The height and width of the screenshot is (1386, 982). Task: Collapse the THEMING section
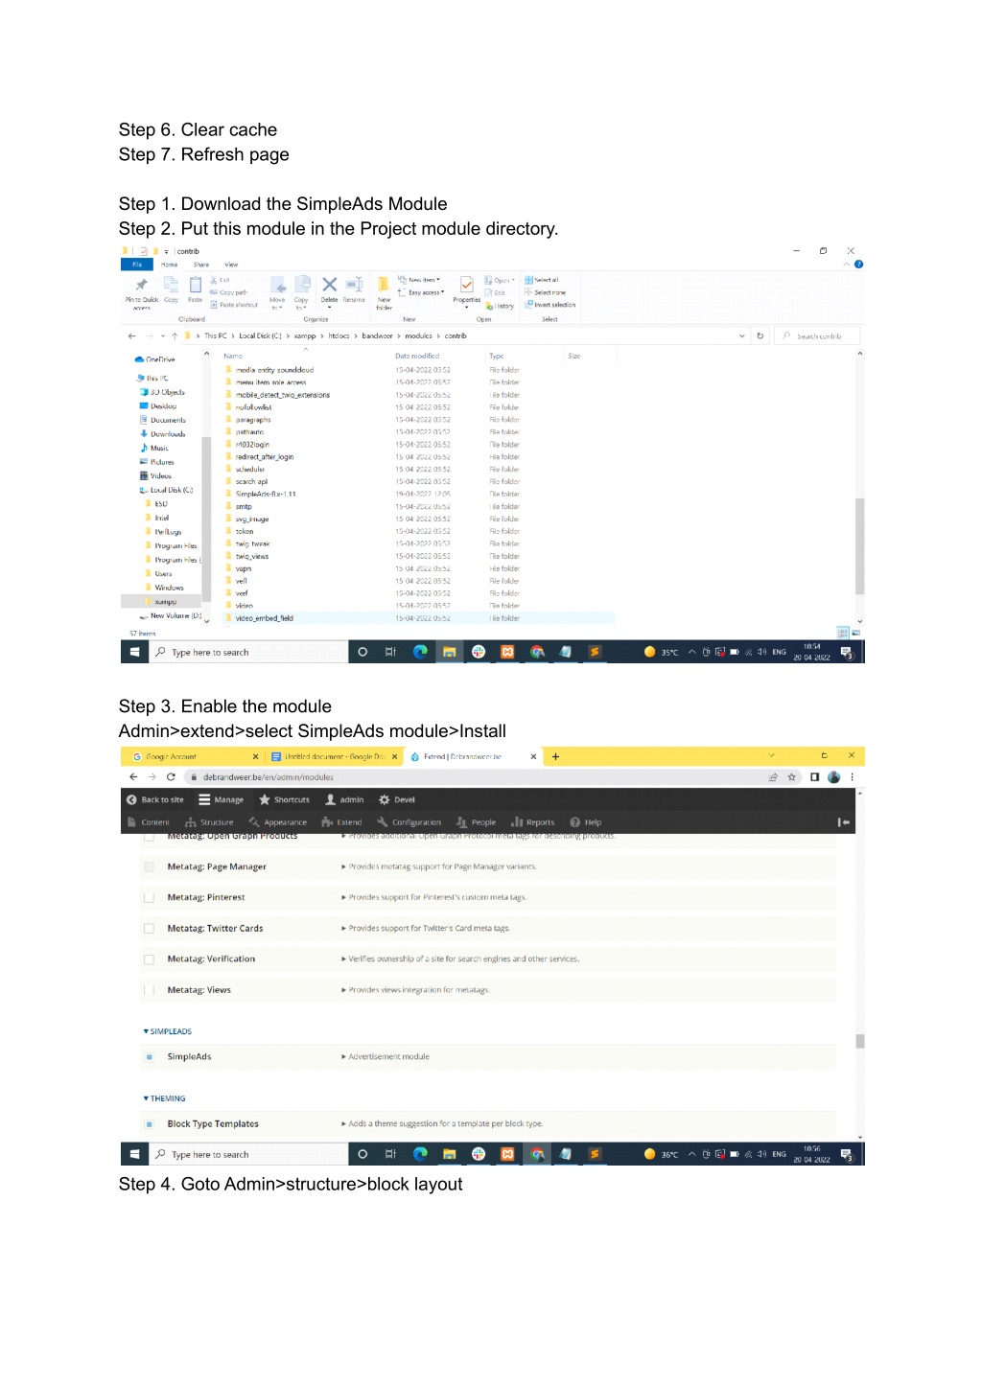point(165,1098)
